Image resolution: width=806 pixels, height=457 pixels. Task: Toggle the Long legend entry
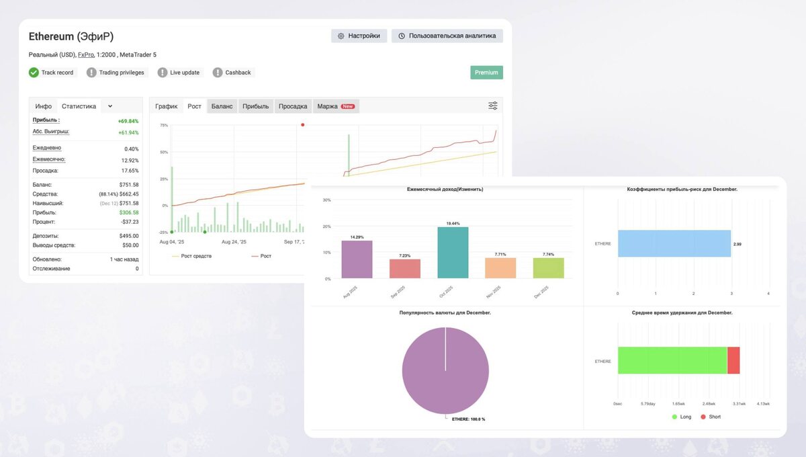682,417
